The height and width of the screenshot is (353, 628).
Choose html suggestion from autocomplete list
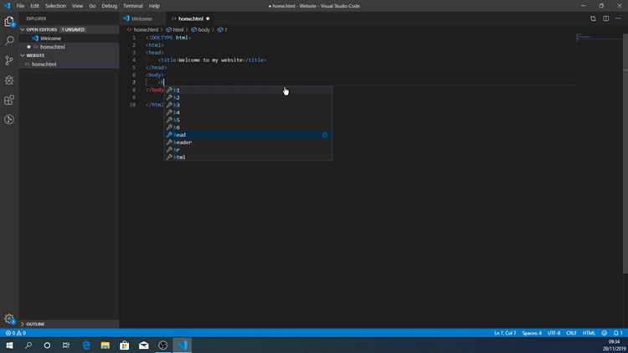[x=249, y=158]
